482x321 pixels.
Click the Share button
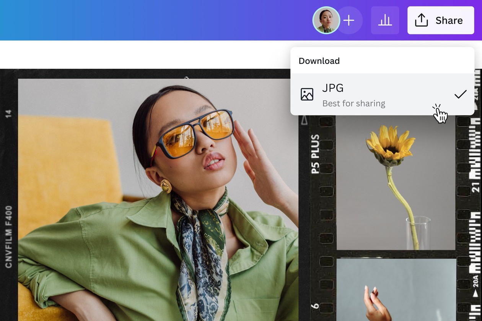(x=440, y=20)
